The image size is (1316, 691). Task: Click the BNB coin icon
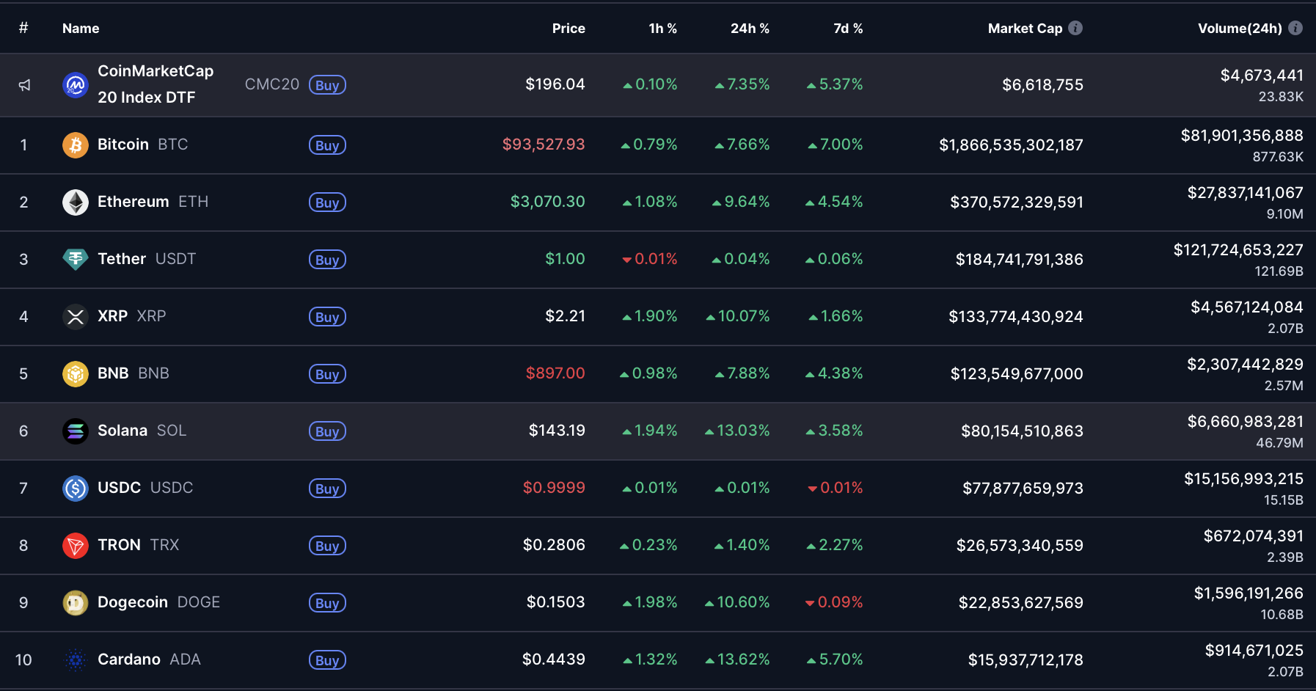tap(75, 374)
